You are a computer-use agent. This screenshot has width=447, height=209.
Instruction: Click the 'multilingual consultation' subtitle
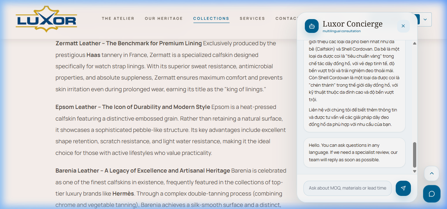click(342, 31)
